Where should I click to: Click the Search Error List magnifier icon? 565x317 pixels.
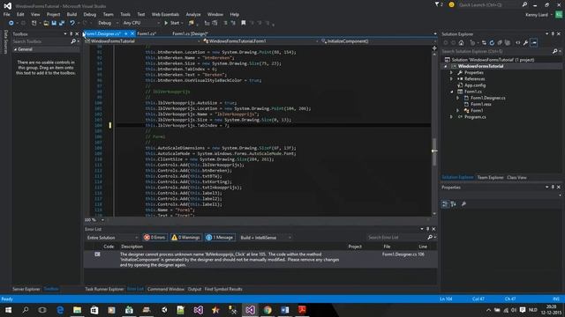point(430,237)
